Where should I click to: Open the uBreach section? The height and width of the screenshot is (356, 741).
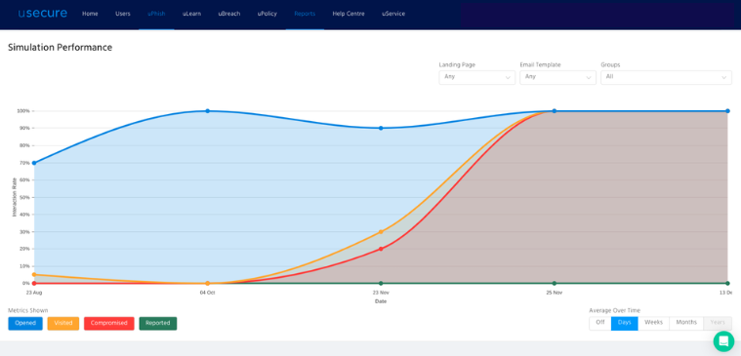[229, 14]
